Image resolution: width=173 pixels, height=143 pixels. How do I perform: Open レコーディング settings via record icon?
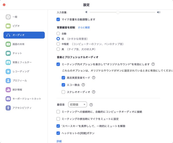pyautogui.click(x=8, y=71)
